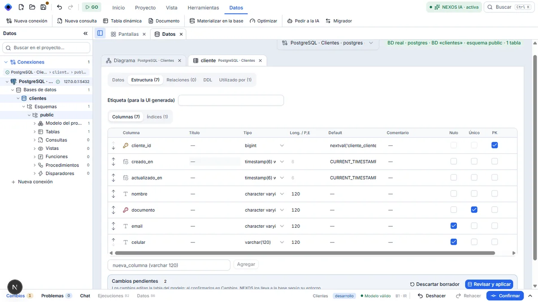The image size is (538, 302).
Task: Click Descartar borrador button
Action: pos(435,284)
